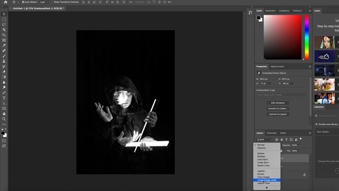Select Linear Dodge (Add) blend mode

click(267, 180)
